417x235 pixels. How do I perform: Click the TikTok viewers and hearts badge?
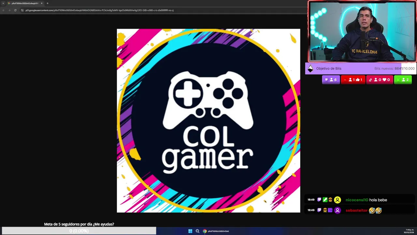[x=380, y=80]
